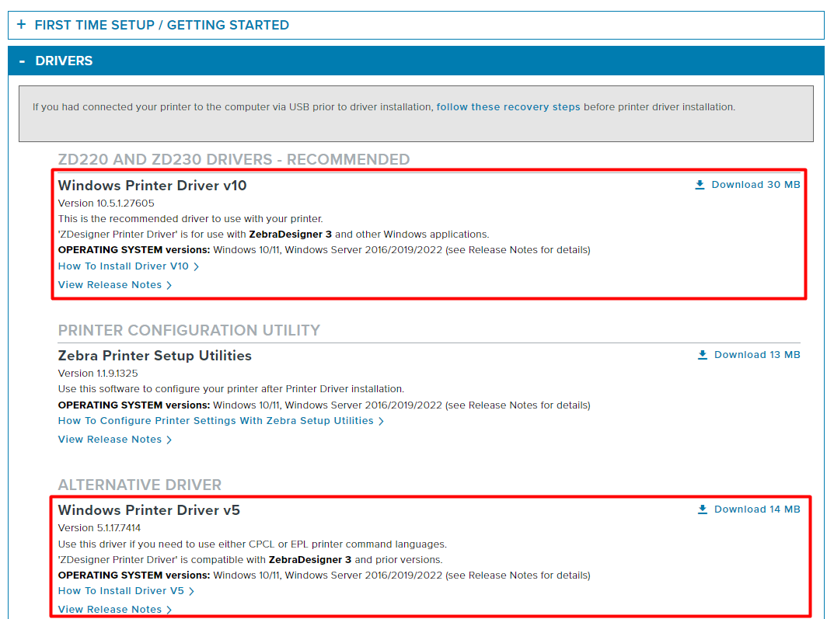The height and width of the screenshot is (619, 827).
Task: Open How To Install Driver V5 guide
Action: (121, 591)
